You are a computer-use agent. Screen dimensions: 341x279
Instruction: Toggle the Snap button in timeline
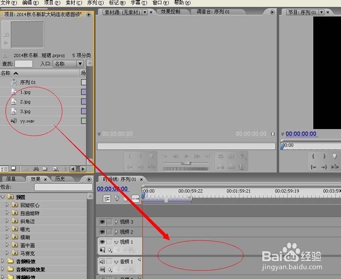[107, 199]
